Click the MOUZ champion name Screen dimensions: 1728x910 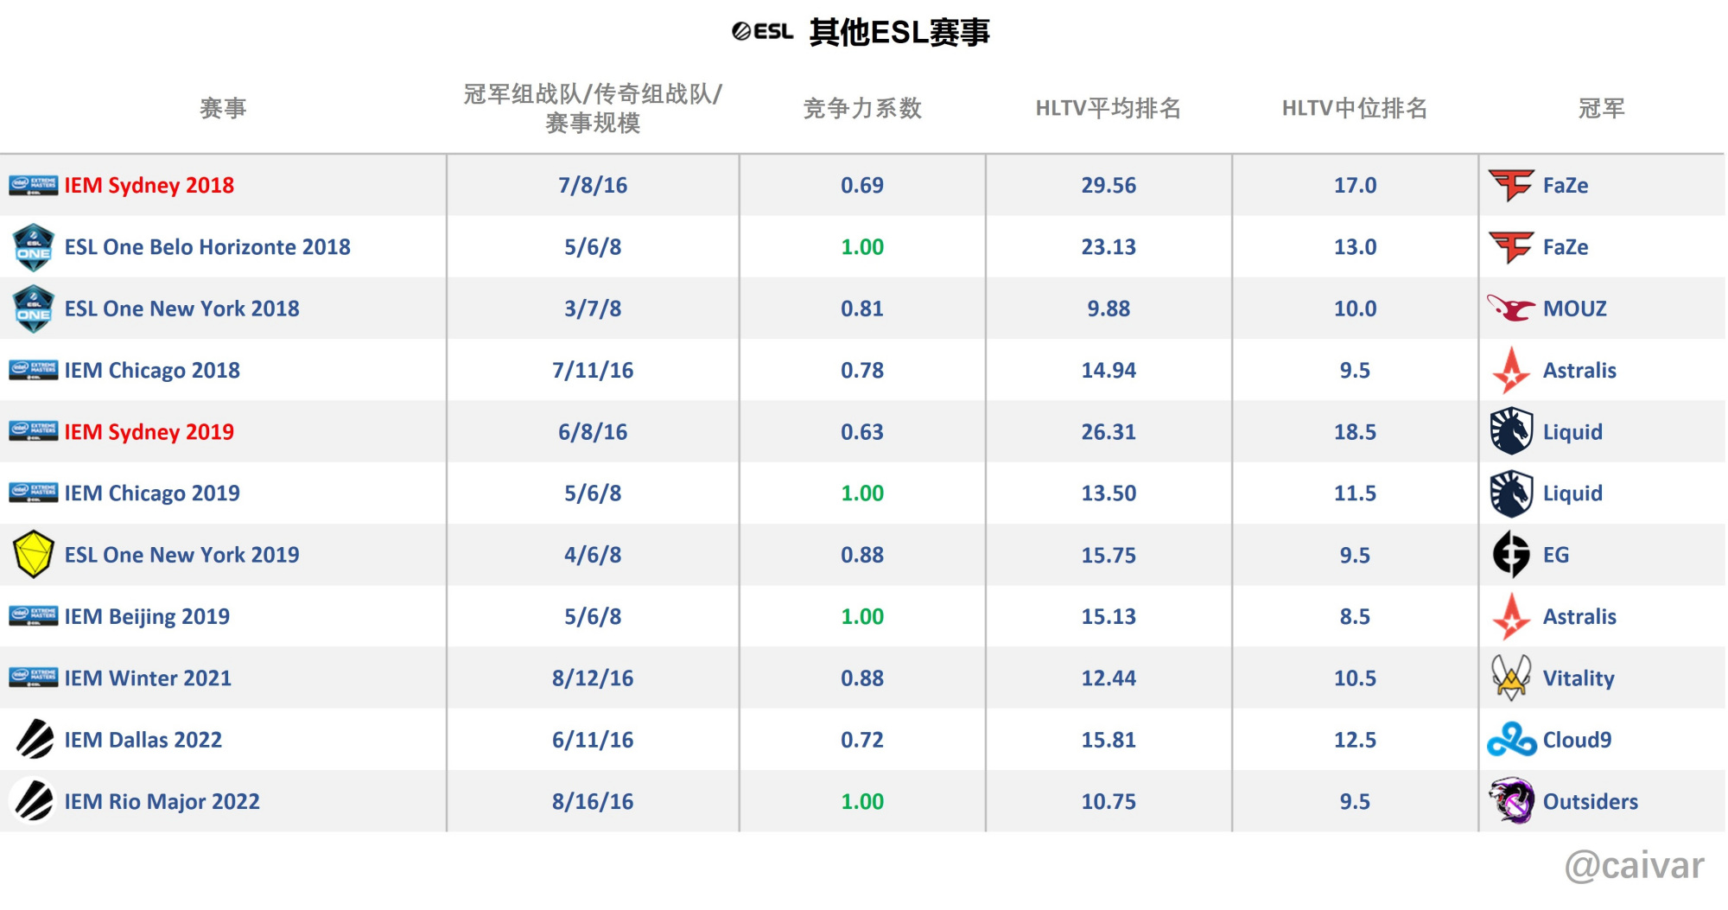pyautogui.click(x=1575, y=309)
